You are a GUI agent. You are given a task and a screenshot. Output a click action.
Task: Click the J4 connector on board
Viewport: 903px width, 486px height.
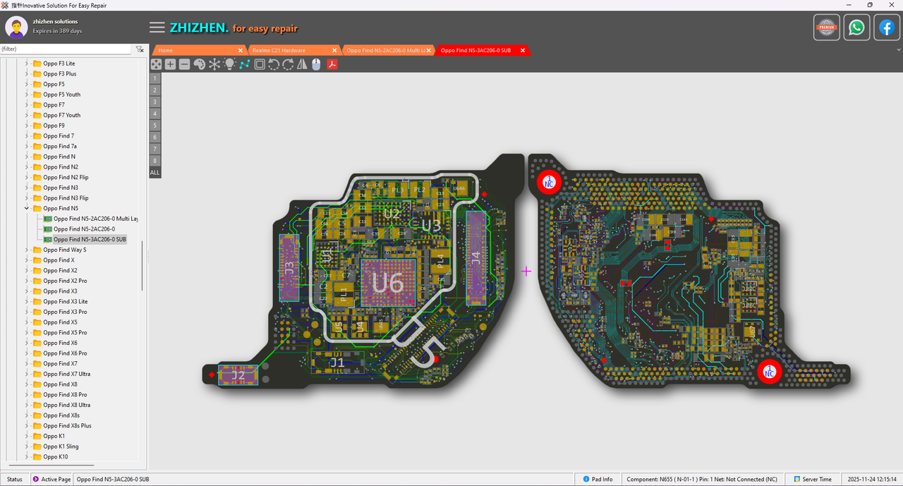[476, 257]
